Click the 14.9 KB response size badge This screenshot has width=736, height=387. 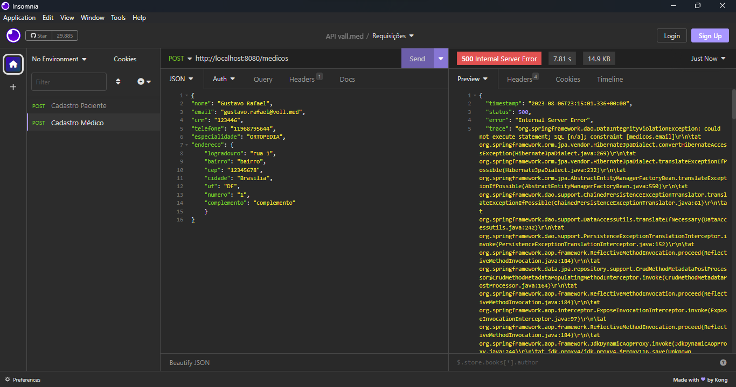[599, 59]
